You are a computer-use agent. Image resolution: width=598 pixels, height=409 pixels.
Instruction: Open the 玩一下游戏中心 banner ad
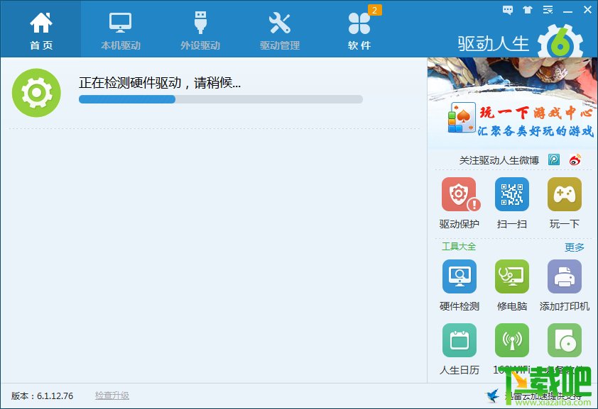click(x=512, y=103)
